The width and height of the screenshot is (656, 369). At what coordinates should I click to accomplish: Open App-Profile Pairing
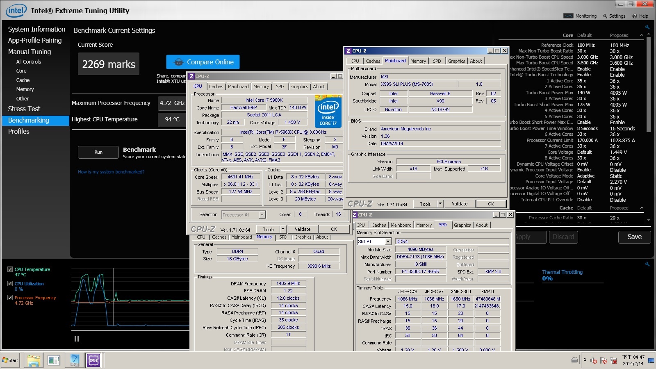pos(35,40)
